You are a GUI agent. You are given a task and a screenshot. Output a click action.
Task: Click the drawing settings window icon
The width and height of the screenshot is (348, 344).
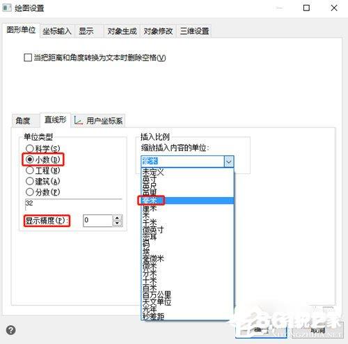pyautogui.click(x=6, y=8)
